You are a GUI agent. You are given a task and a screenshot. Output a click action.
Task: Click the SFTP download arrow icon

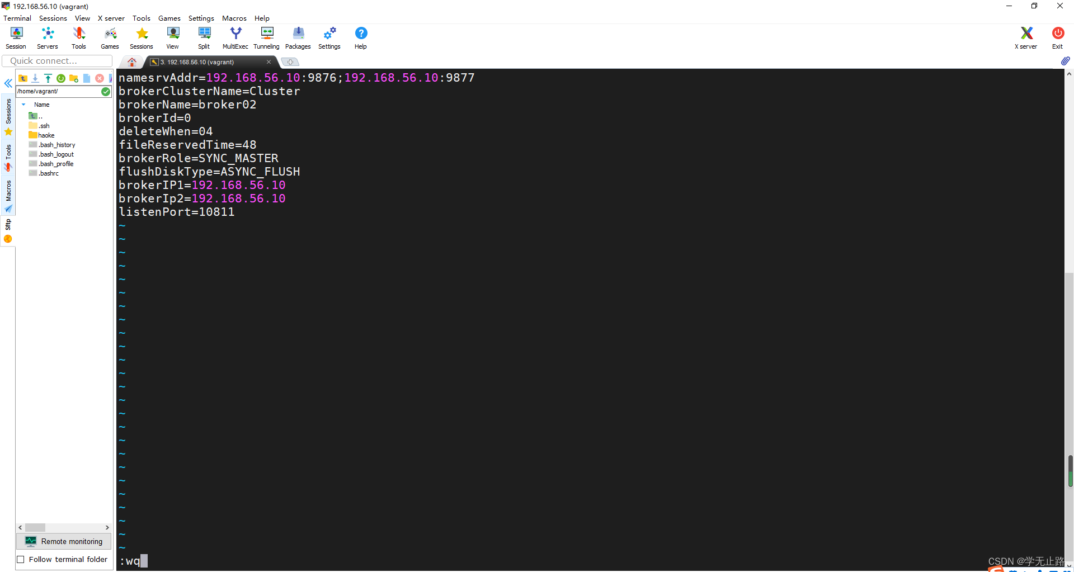click(35, 78)
